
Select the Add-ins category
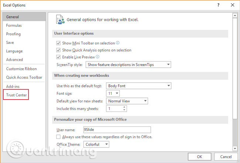(x=24, y=86)
